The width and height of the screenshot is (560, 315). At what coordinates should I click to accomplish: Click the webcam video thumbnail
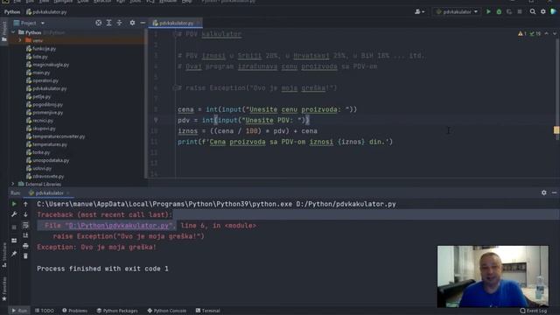(x=493, y=276)
